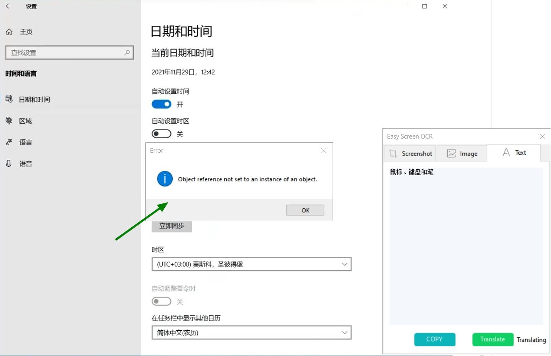Open the 语音 speech settings
The width and height of the screenshot is (551, 356).
coord(19,164)
